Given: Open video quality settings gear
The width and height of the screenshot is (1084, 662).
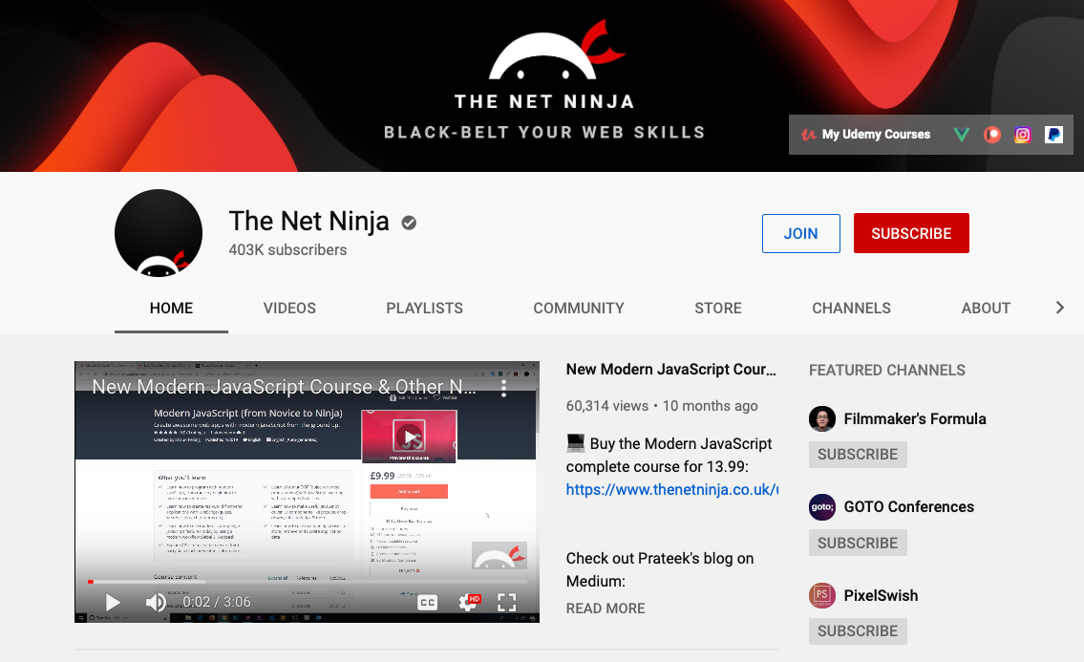Looking at the screenshot, I should 468,603.
